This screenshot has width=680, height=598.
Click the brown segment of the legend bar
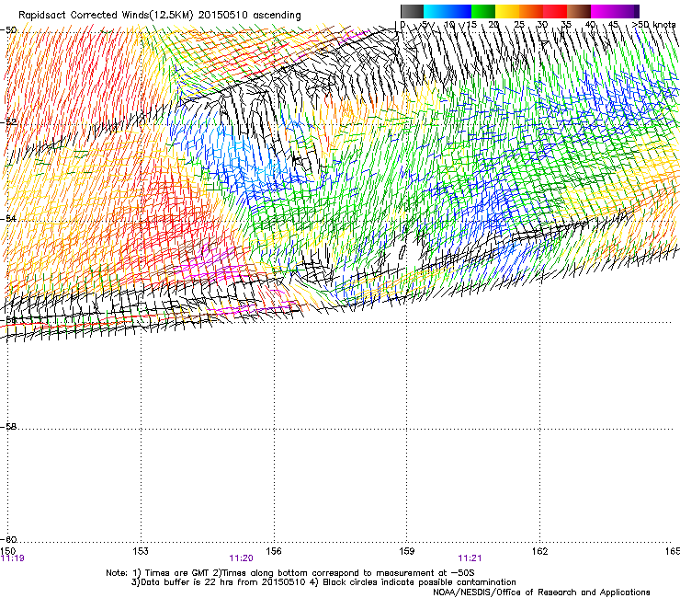coord(579,11)
